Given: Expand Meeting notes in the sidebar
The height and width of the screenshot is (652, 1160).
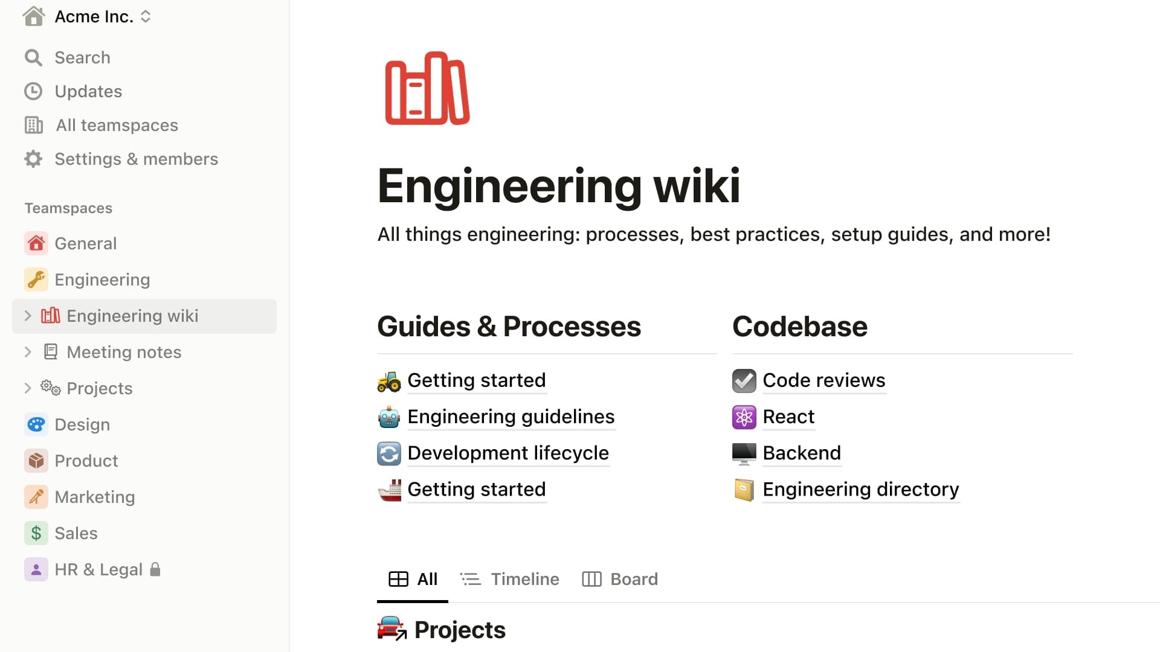Looking at the screenshot, I should tap(27, 352).
